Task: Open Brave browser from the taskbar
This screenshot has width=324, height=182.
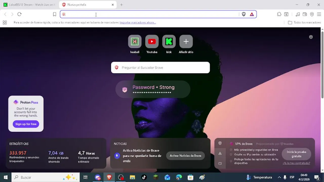Action: (x=109, y=177)
